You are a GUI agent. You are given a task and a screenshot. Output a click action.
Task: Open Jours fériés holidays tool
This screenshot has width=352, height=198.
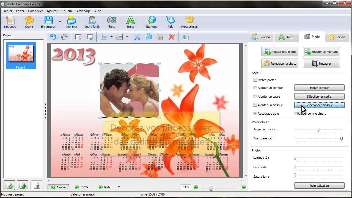point(92,22)
